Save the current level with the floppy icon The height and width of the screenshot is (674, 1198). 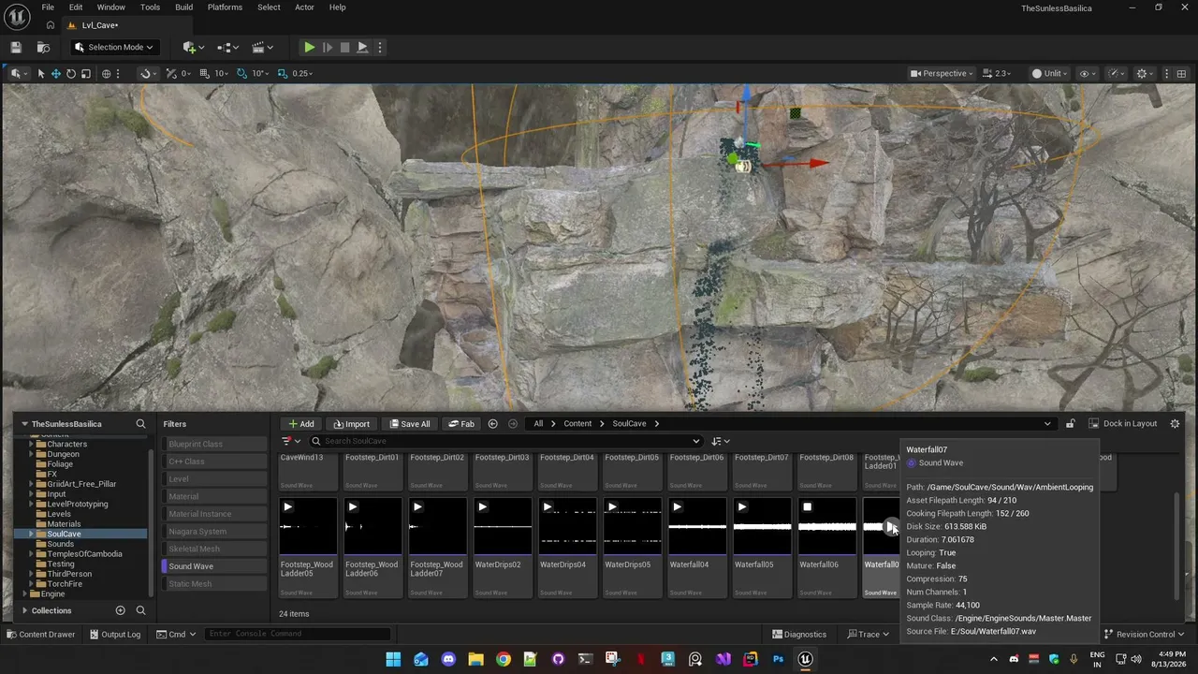(x=16, y=47)
